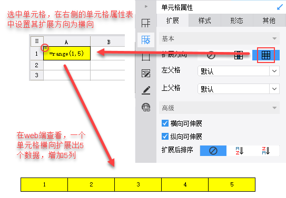Click the result cell showing 4
Viewport: 286px width, 198px height.
click(x=185, y=184)
